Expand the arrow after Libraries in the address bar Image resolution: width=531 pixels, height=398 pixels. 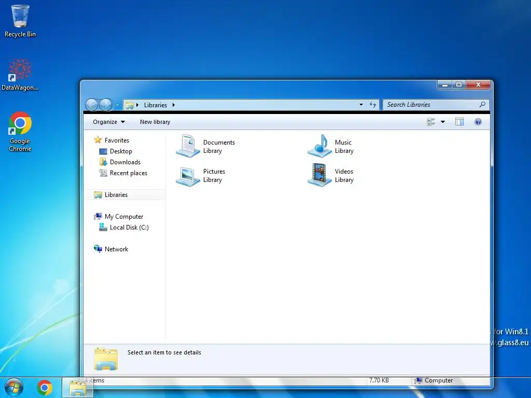[173, 105]
